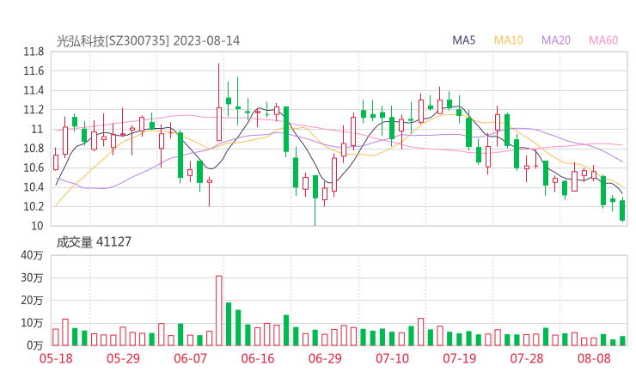Click the MA60 legend label
The width and height of the screenshot is (636, 378).
coord(603,40)
